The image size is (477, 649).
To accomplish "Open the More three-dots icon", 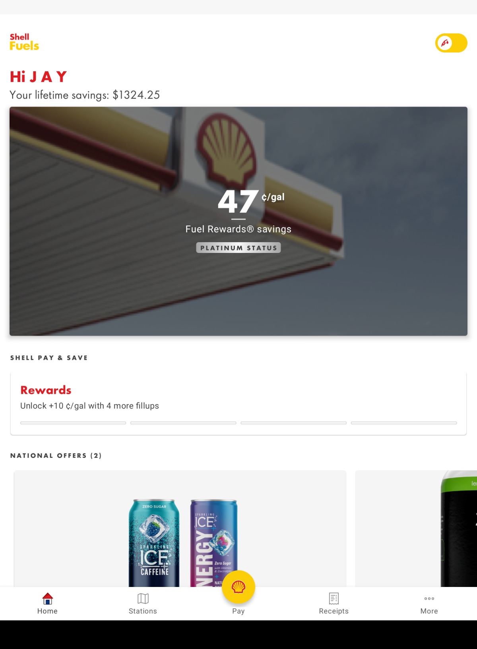I will tap(429, 598).
